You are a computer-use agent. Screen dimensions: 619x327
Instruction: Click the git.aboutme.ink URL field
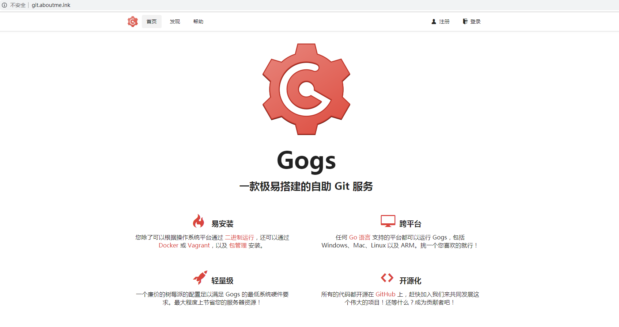click(51, 5)
